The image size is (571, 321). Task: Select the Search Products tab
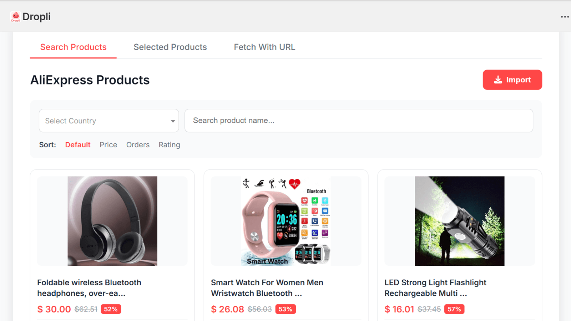(x=73, y=47)
